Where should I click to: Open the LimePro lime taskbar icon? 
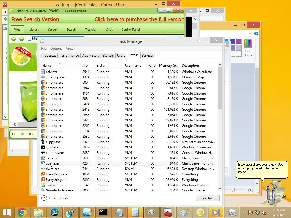[200, 212]
